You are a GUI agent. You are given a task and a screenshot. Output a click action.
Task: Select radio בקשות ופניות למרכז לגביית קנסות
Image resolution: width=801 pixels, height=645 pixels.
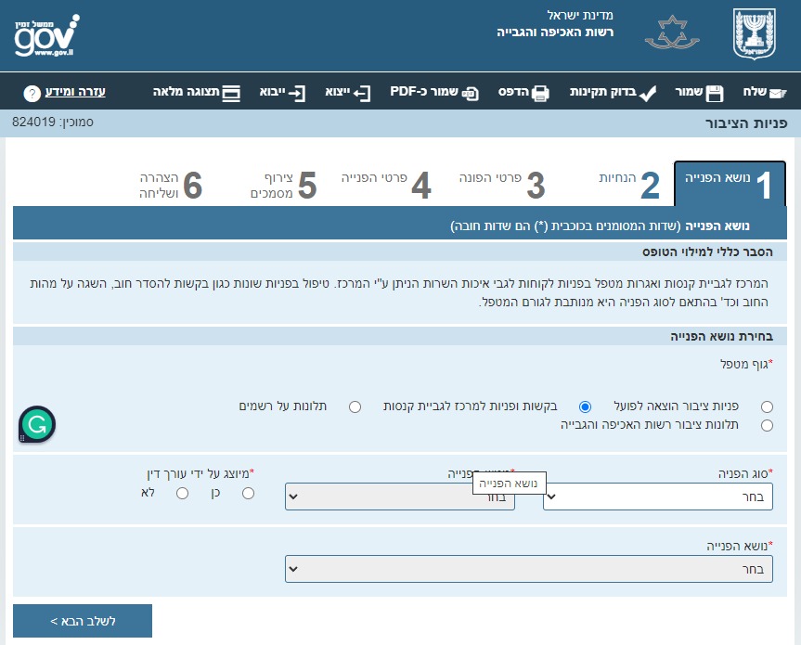[585, 406]
